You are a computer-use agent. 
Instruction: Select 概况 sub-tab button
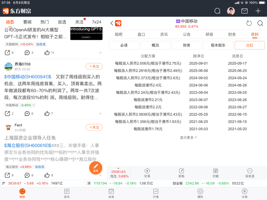(x=155, y=45)
